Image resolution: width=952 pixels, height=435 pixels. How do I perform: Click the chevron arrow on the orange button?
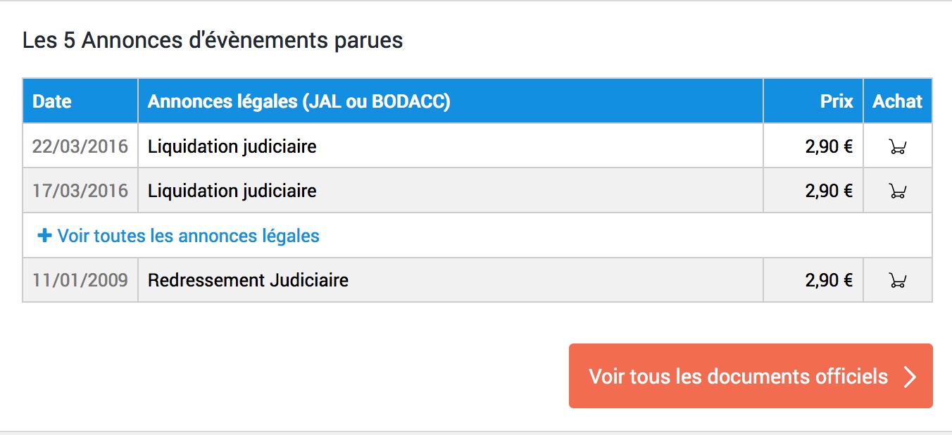coord(910,377)
